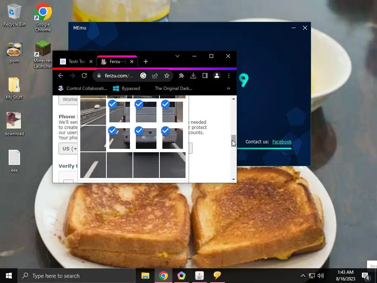377x283 pixels.
Task: Open the Windows Start menu
Action: pos(9,276)
